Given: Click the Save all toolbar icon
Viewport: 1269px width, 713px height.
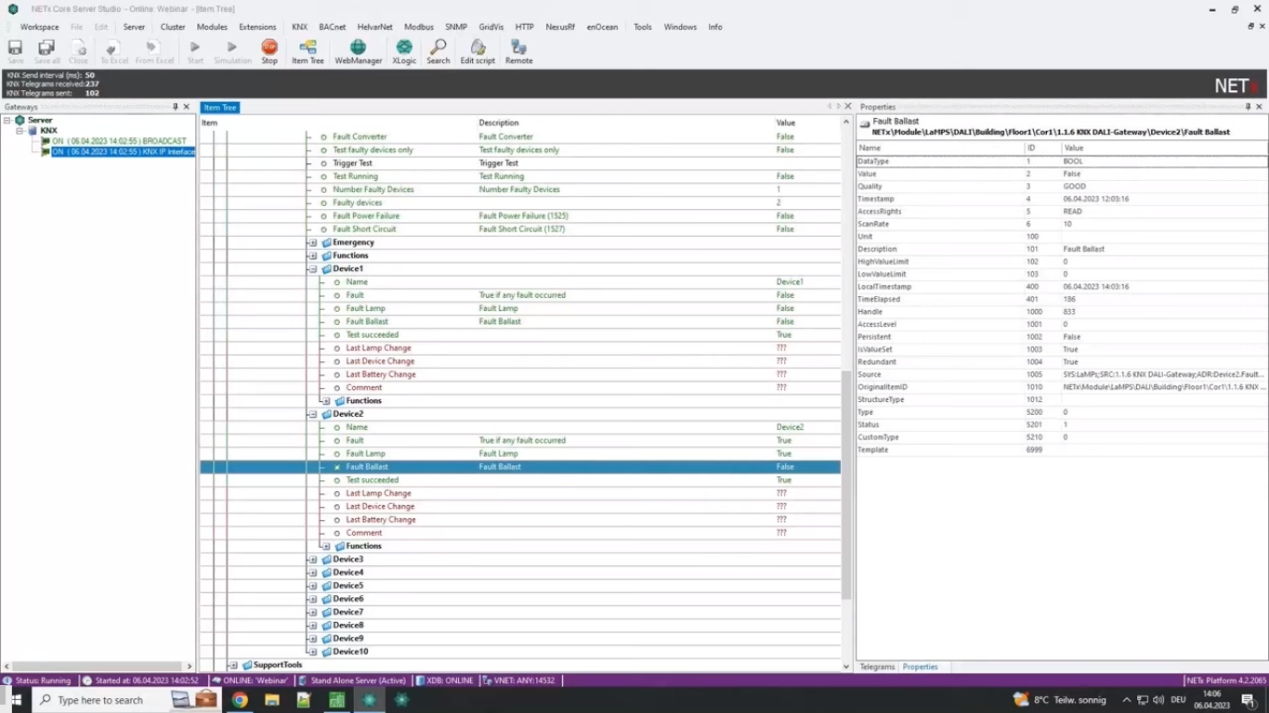Looking at the screenshot, I should [x=46, y=52].
